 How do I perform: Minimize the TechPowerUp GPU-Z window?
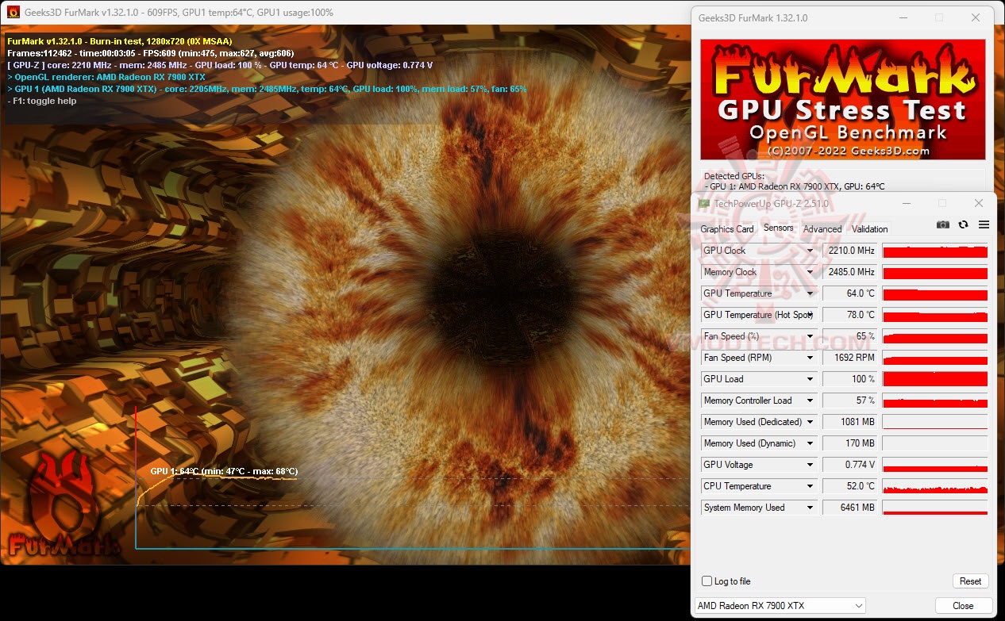(x=906, y=204)
